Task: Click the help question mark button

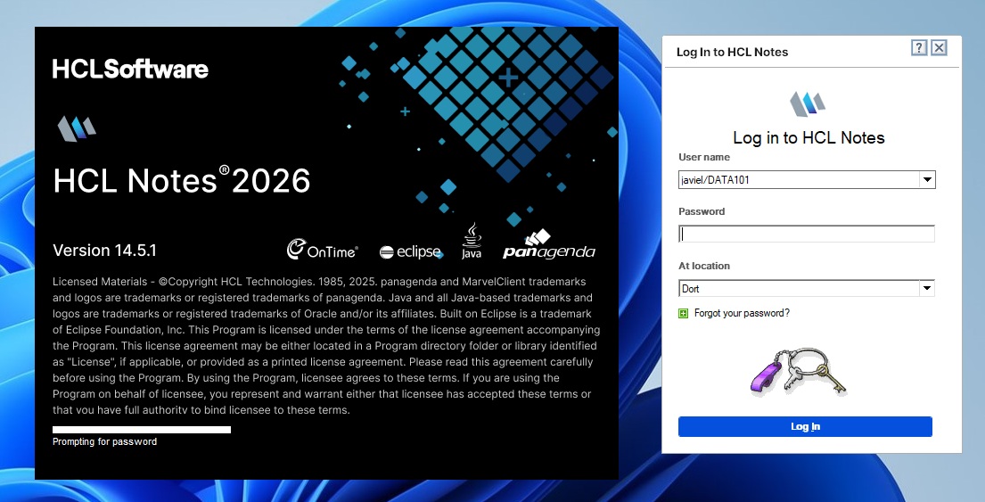Action: pyautogui.click(x=919, y=48)
